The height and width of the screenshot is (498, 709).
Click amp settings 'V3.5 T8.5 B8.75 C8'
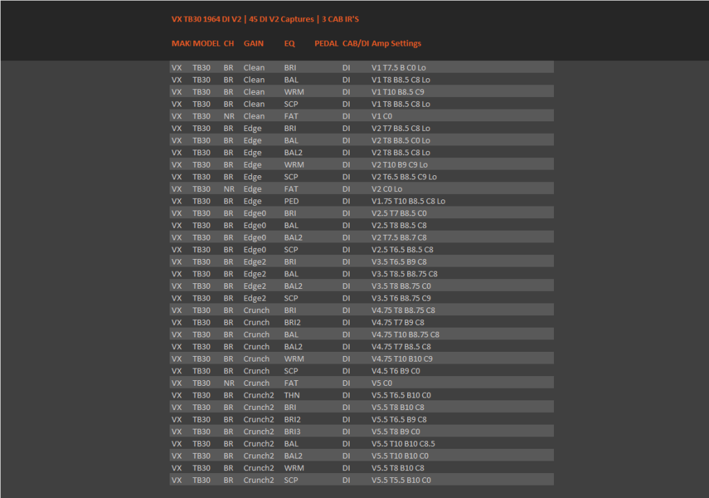point(404,274)
